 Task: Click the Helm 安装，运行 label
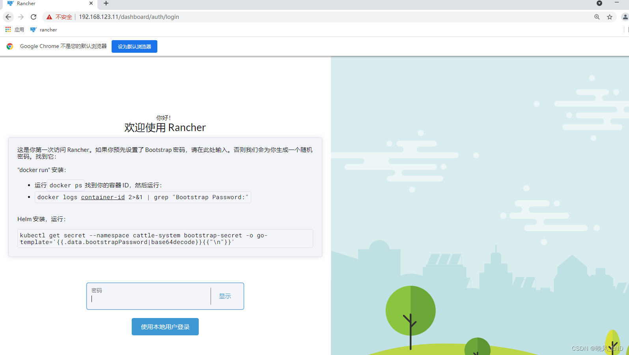[x=41, y=219]
